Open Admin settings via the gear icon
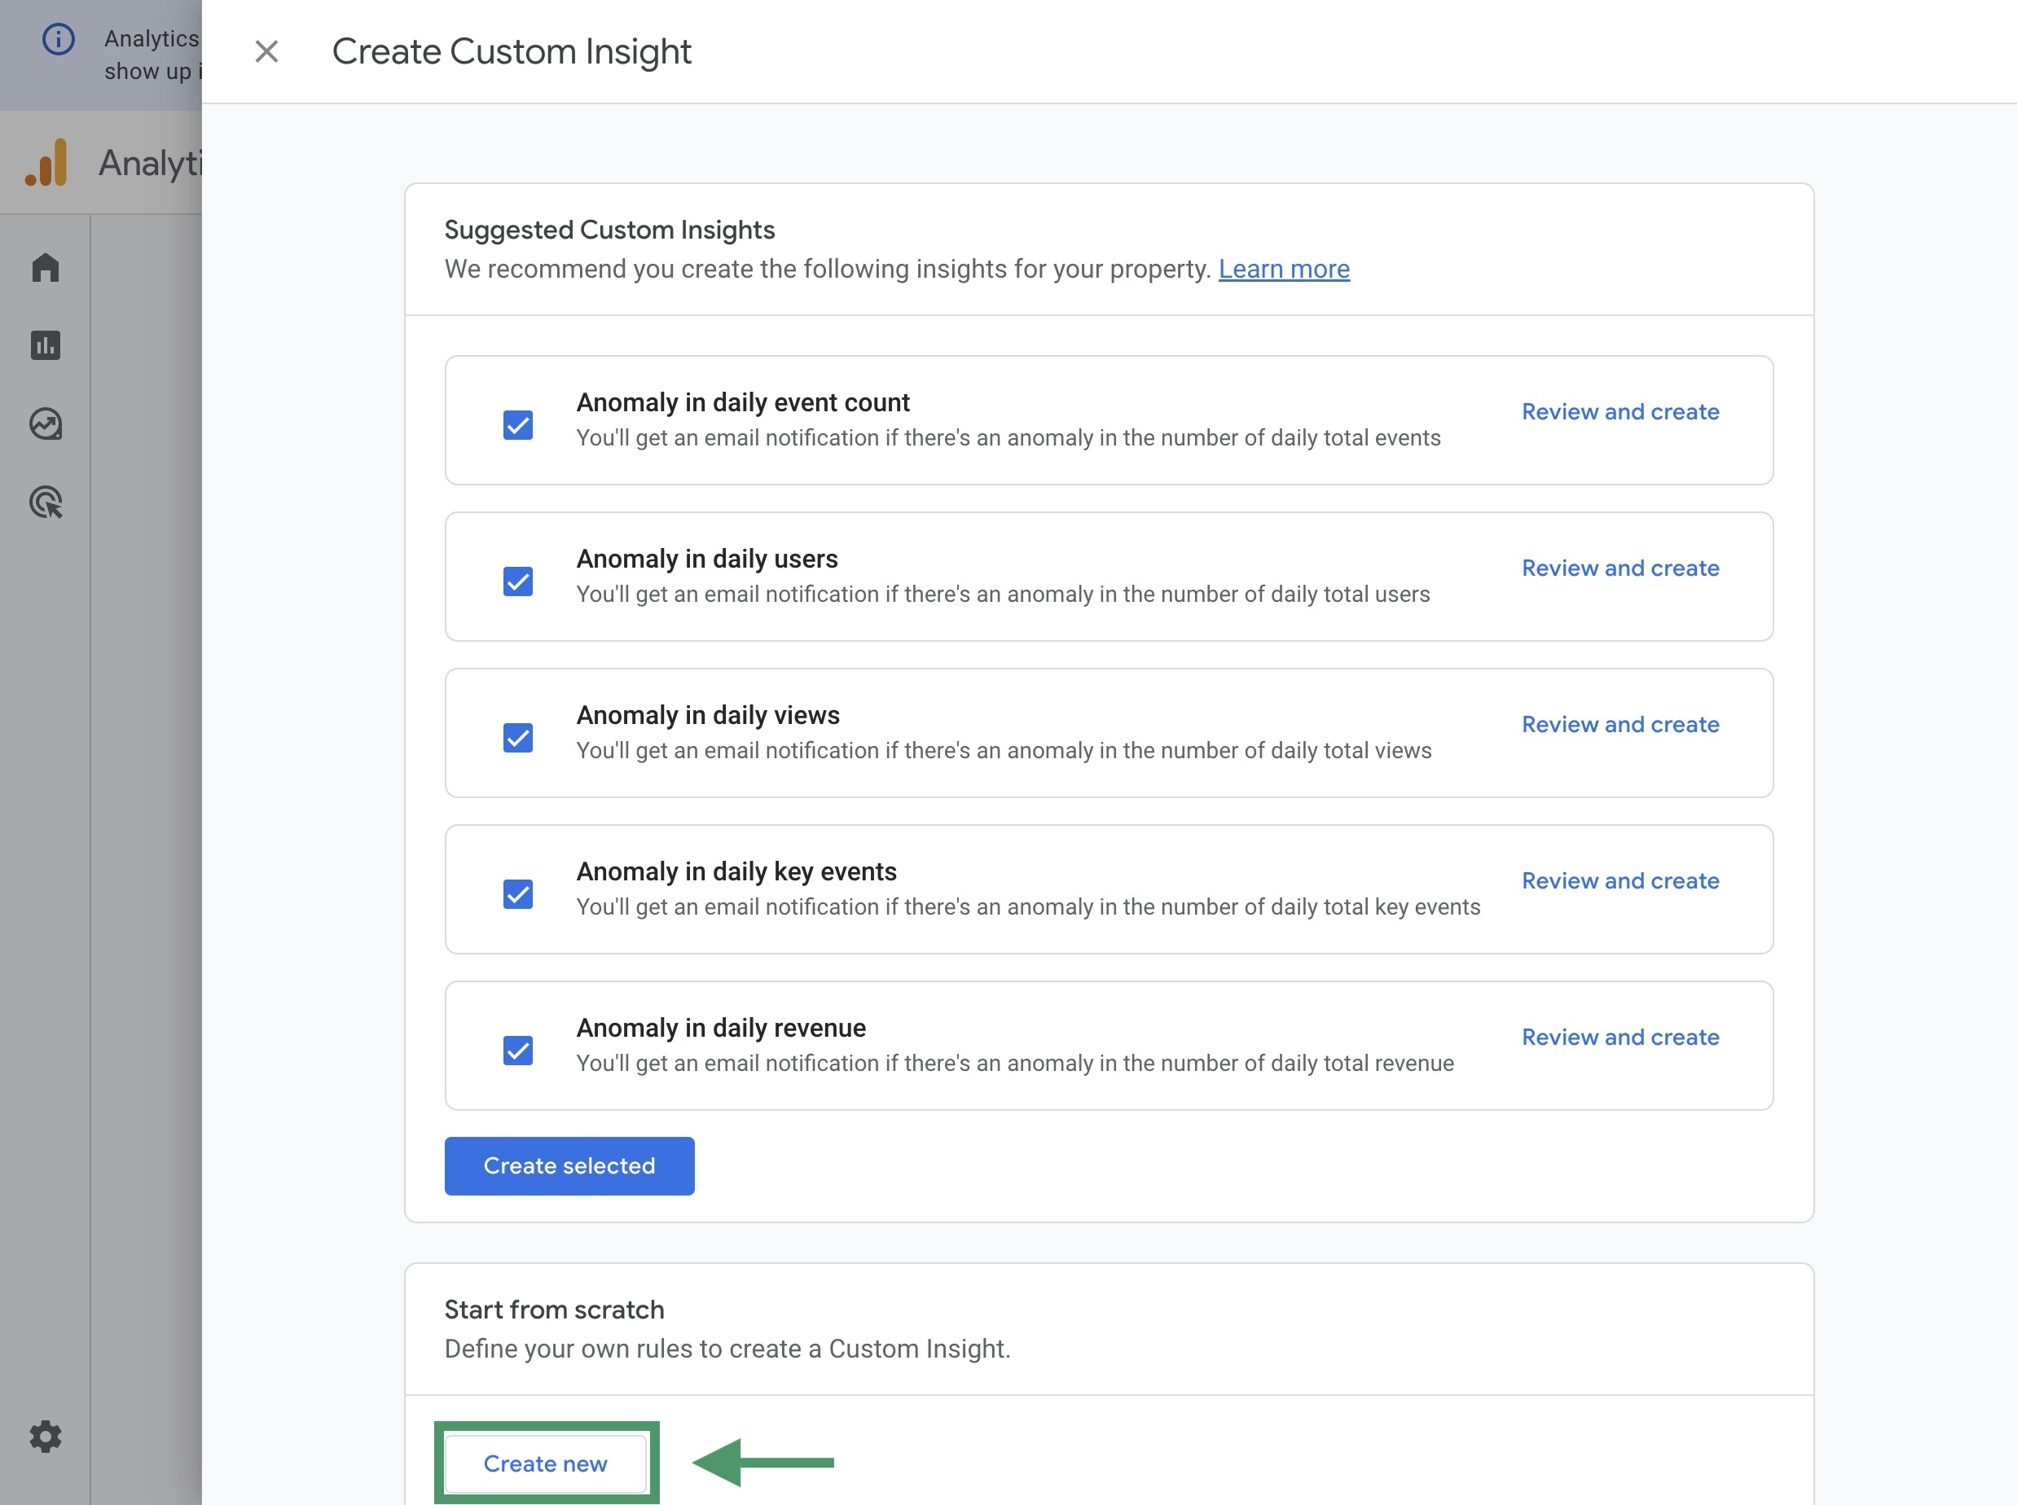Image resolution: width=2017 pixels, height=1505 pixels. pos(45,1437)
